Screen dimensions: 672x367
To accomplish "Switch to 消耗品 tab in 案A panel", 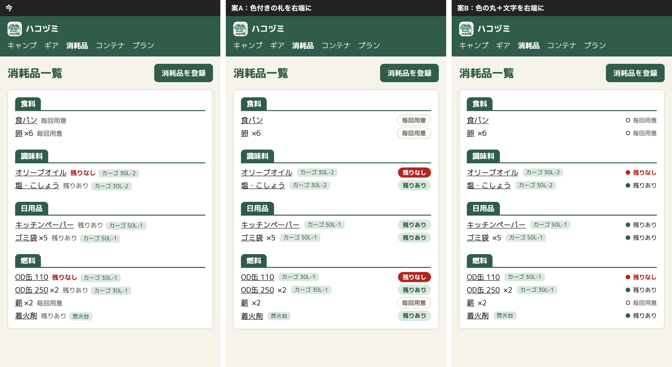I will pyautogui.click(x=303, y=46).
